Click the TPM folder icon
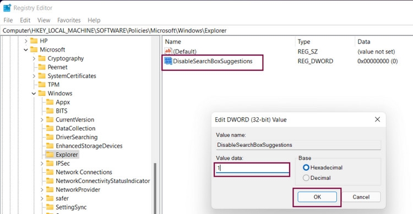413x214 pixels. pyautogui.click(x=42, y=85)
